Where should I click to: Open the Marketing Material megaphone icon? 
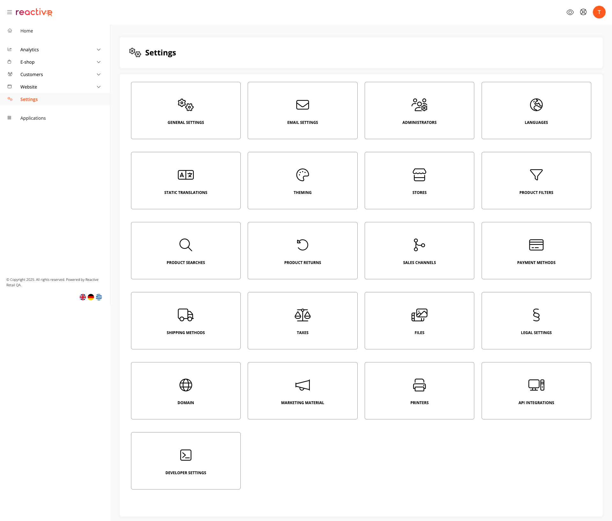pyautogui.click(x=302, y=385)
